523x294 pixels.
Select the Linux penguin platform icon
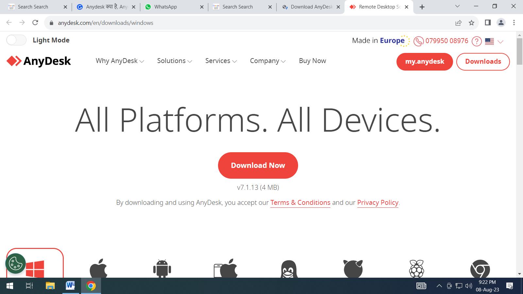click(289, 269)
